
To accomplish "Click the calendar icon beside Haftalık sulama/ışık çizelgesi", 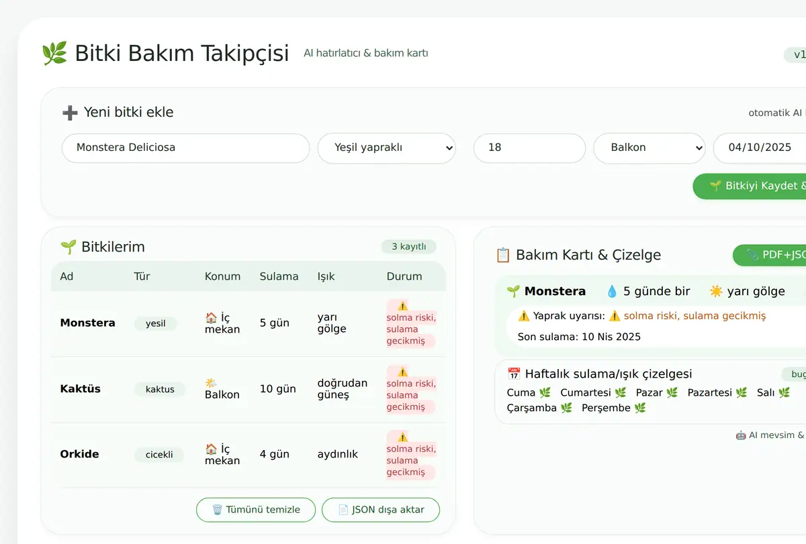I will 514,374.
